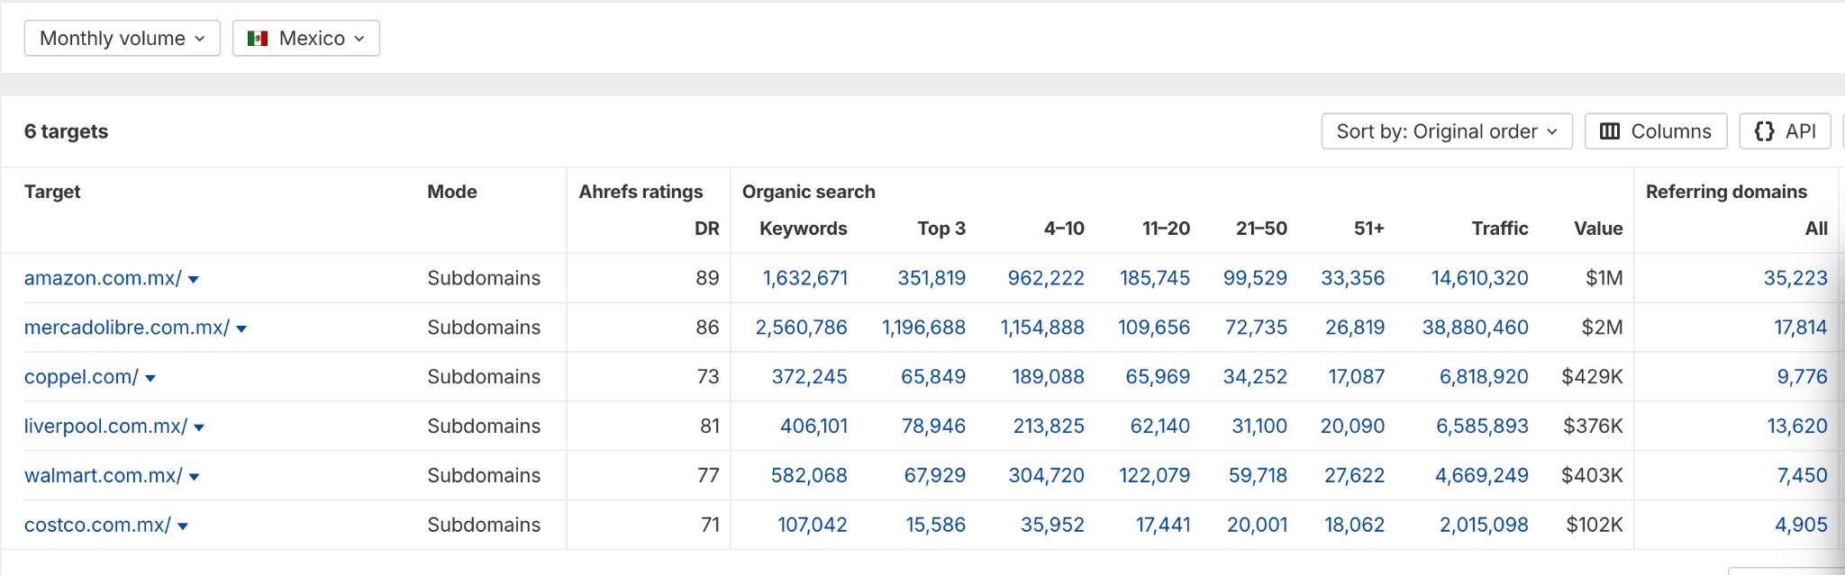Click walmart traffic value 4,669,249
The image size is (1845, 575).
click(x=1482, y=476)
